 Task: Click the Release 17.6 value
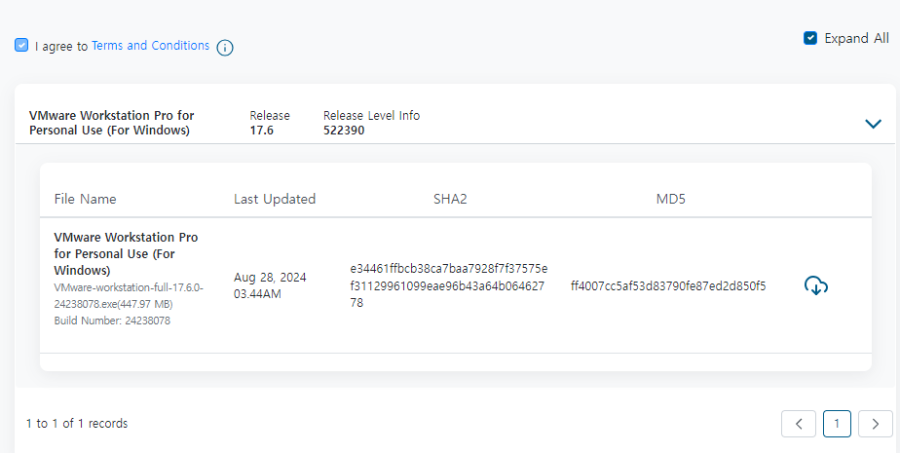point(262,131)
